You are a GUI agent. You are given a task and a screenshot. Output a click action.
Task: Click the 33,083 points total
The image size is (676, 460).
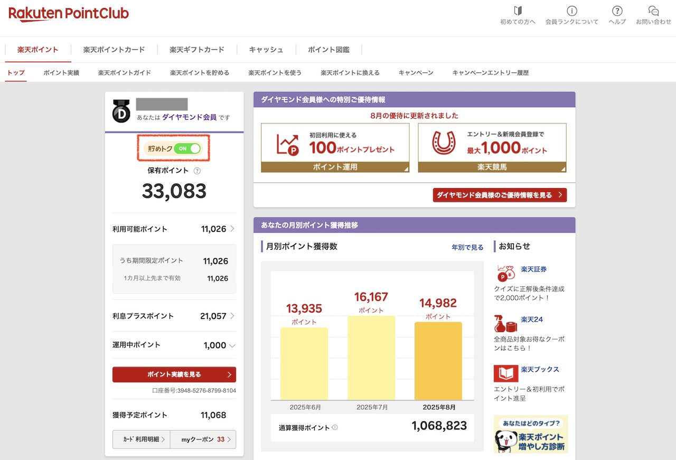click(x=174, y=191)
